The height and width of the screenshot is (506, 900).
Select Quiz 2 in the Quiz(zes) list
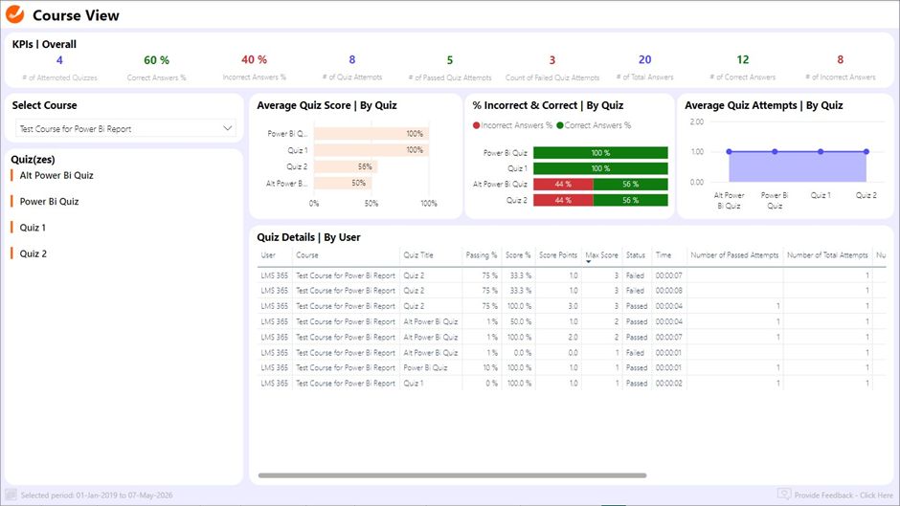[33, 253]
